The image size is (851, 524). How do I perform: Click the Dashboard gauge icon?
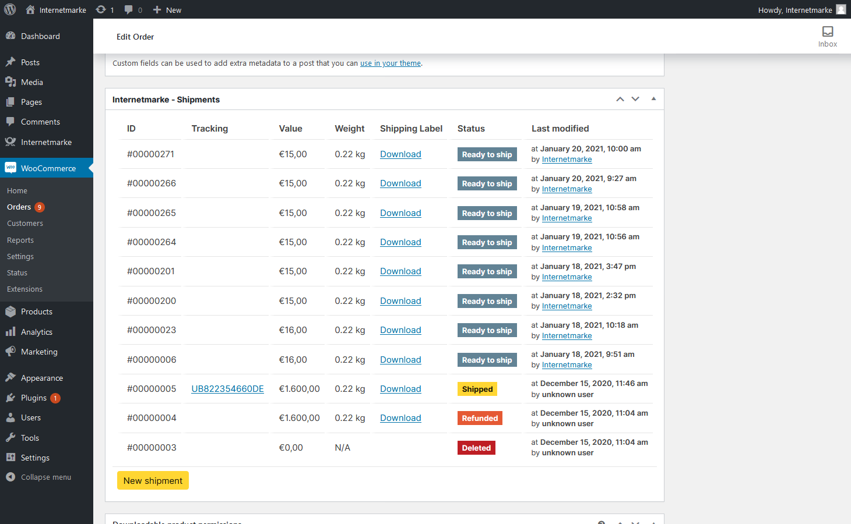[x=10, y=36]
